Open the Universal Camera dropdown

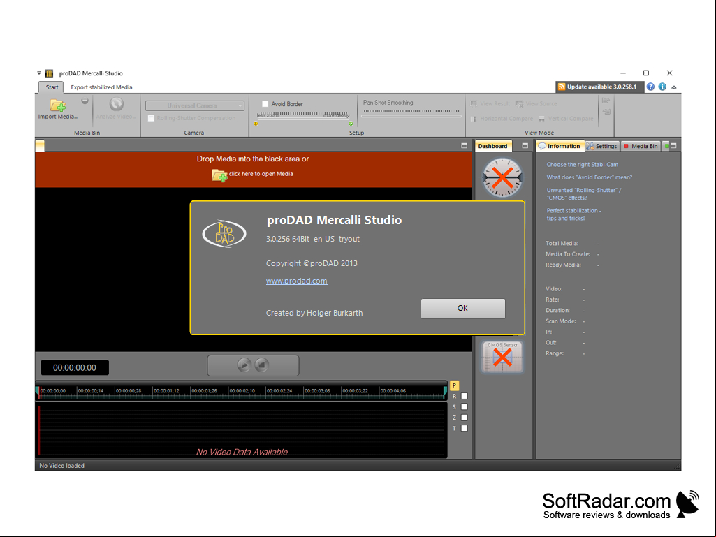(195, 105)
